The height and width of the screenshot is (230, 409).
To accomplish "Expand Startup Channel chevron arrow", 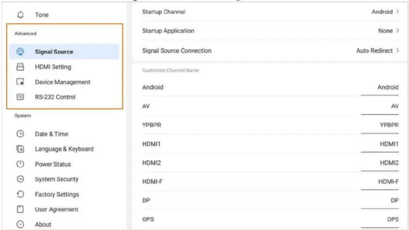I will tap(398, 12).
